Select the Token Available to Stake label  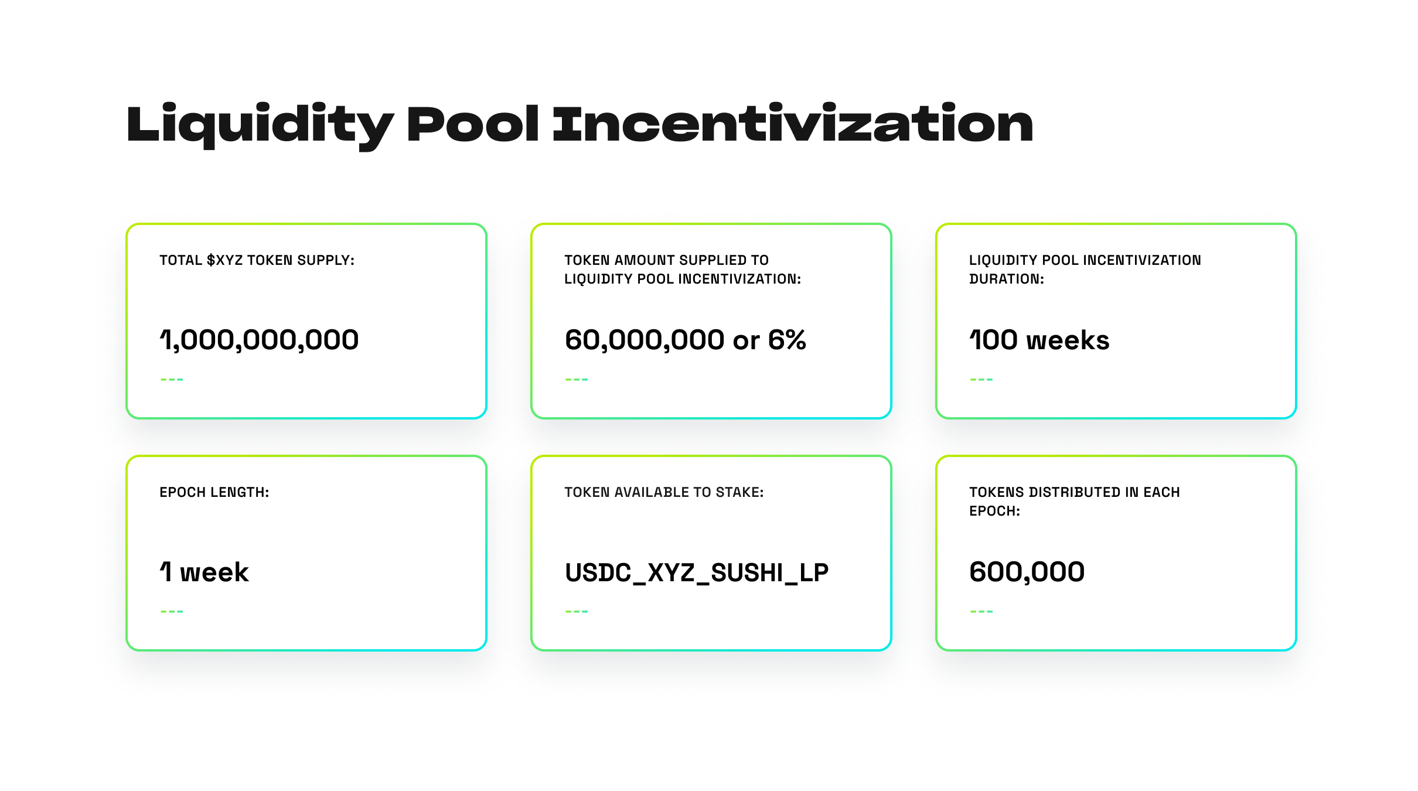pyautogui.click(x=664, y=492)
